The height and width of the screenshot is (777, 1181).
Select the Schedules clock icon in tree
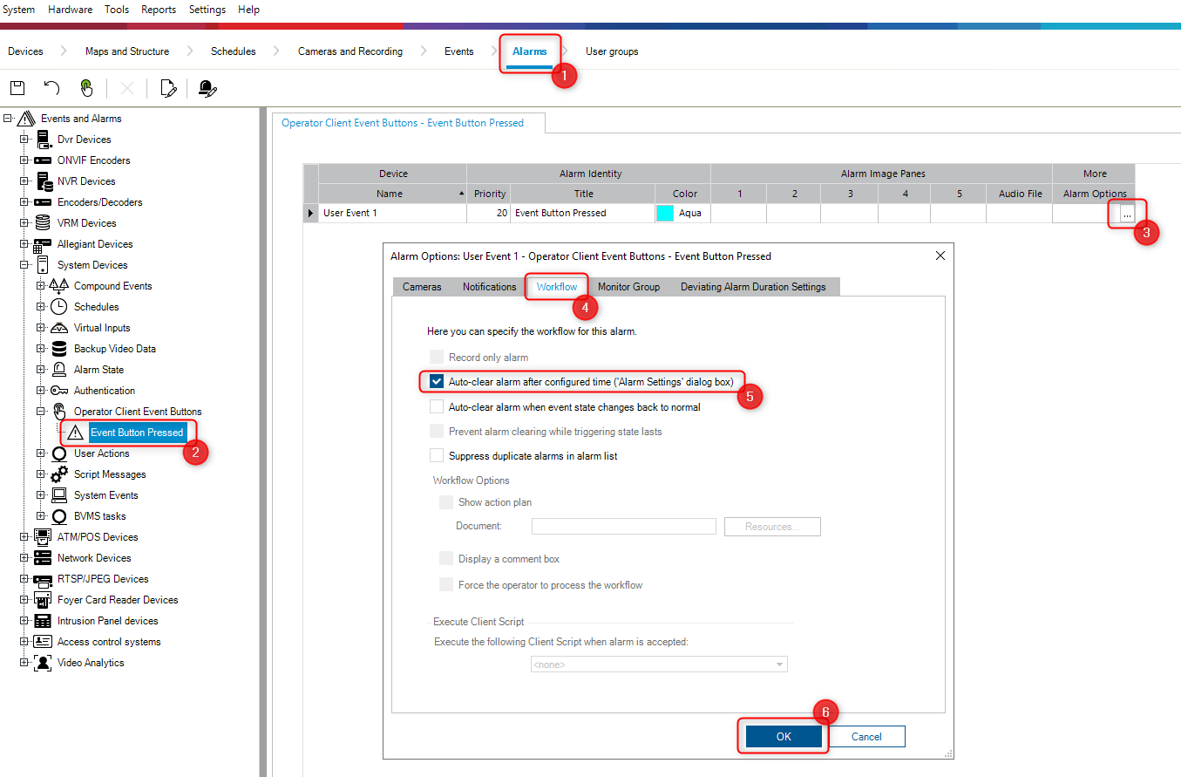58,307
